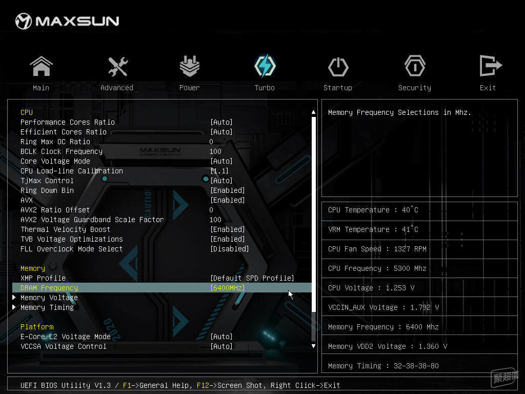Select the Core Voltage Mode label
Image resolution: width=525 pixels, height=394 pixels.
(55, 161)
